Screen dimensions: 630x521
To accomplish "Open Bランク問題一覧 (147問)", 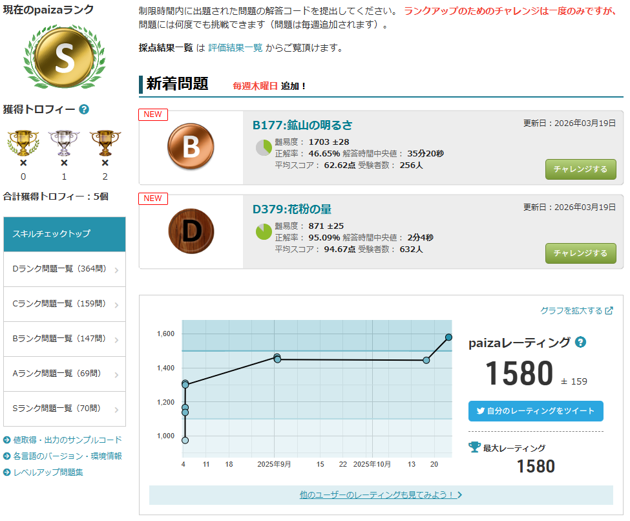I will (64, 339).
